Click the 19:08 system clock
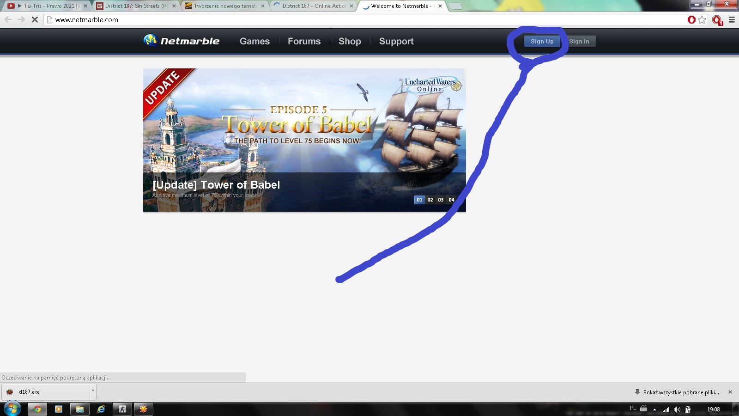The height and width of the screenshot is (416, 739). [x=713, y=409]
